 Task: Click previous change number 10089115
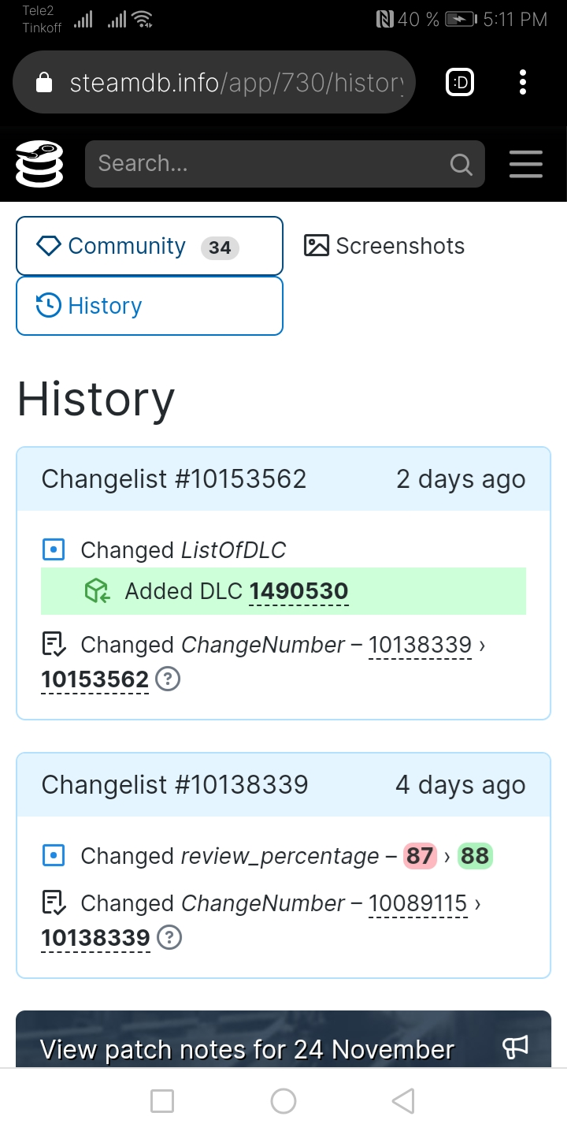(418, 903)
